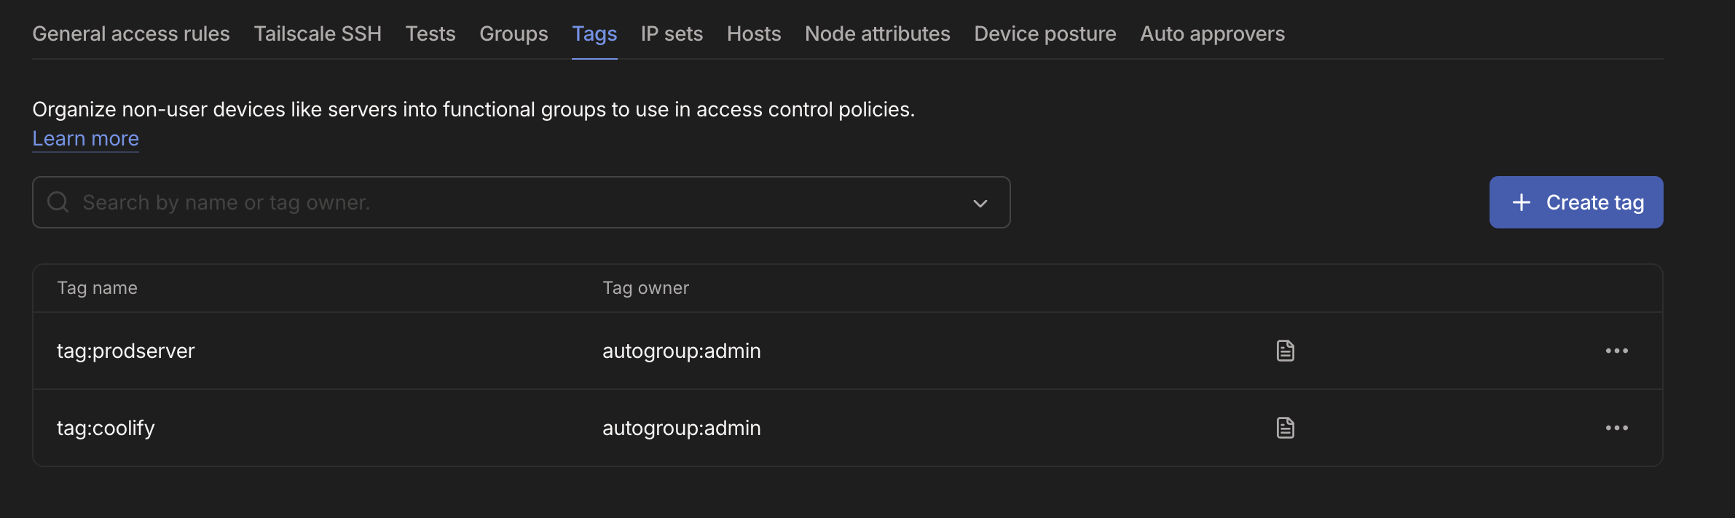Image resolution: width=1735 pixels, height=518 pixels.
Task: Open the Tailscale SSH tab
Action: [318, 33]
